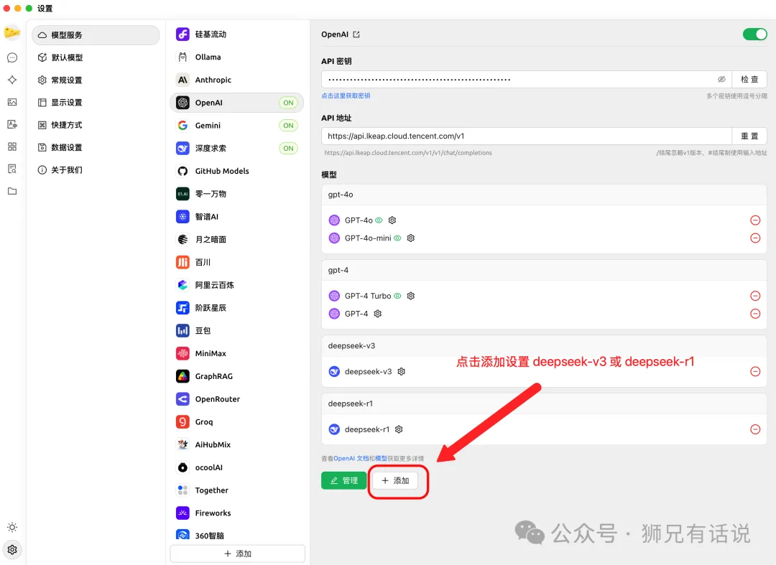Click the 重置 API address reset button
Image resolution: width=776 pixels, height=565 pixels.
tap(749, 136)
